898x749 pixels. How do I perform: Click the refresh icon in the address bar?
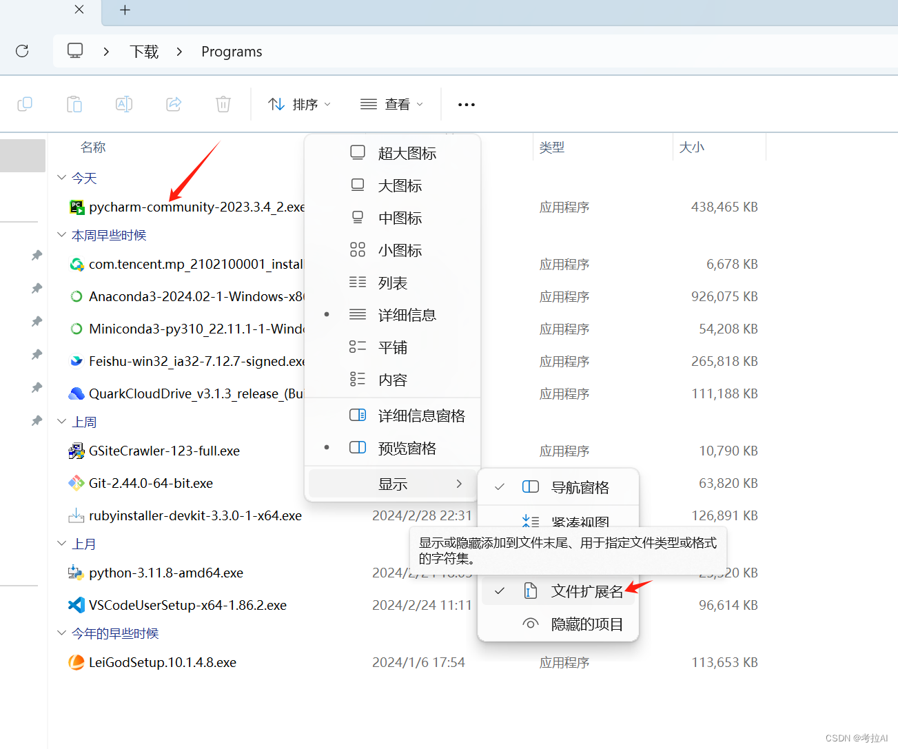pyautogui.click(x=22, y=51)
